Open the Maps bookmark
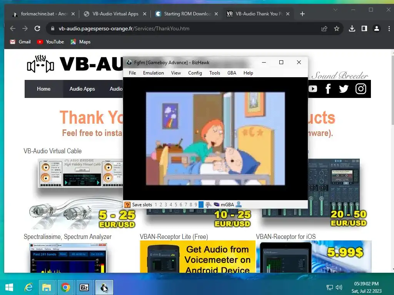The height and width of the screenshot is (295, 394). click(x=80, y=42)
